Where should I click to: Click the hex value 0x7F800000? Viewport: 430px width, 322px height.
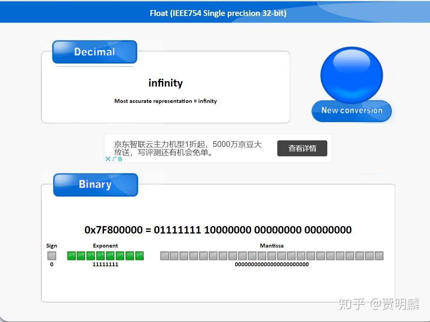(x=112, y=230)
